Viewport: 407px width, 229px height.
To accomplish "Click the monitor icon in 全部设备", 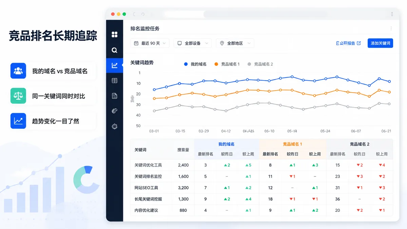I will 180,43.
